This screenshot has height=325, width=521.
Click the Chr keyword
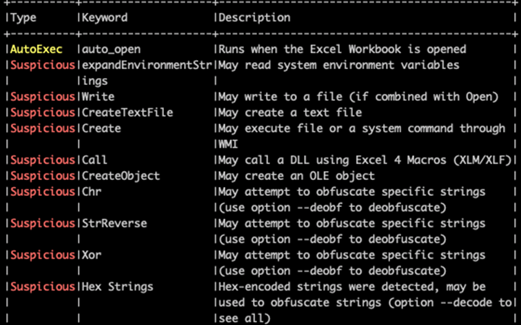point(92,192)
